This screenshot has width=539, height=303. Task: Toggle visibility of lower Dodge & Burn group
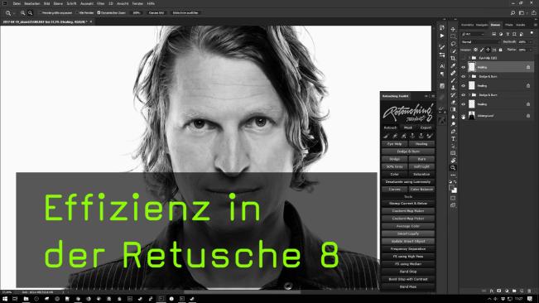coord(464,95)
